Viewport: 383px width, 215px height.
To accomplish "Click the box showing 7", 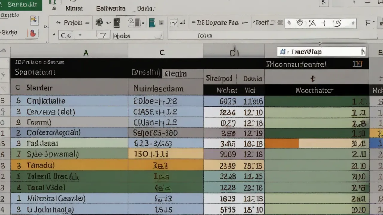I will [103, 35].
